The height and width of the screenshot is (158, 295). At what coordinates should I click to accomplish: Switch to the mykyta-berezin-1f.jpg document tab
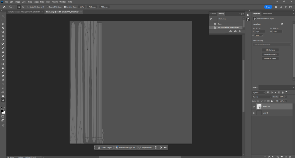(25, 12)
